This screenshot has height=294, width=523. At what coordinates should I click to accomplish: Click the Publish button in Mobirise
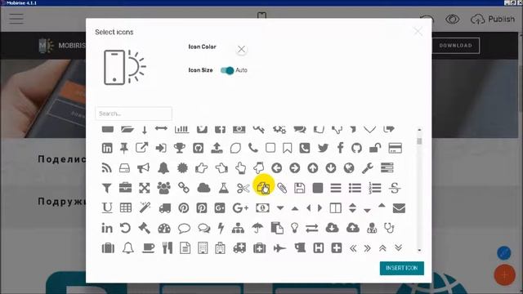[x=492, y=20]
